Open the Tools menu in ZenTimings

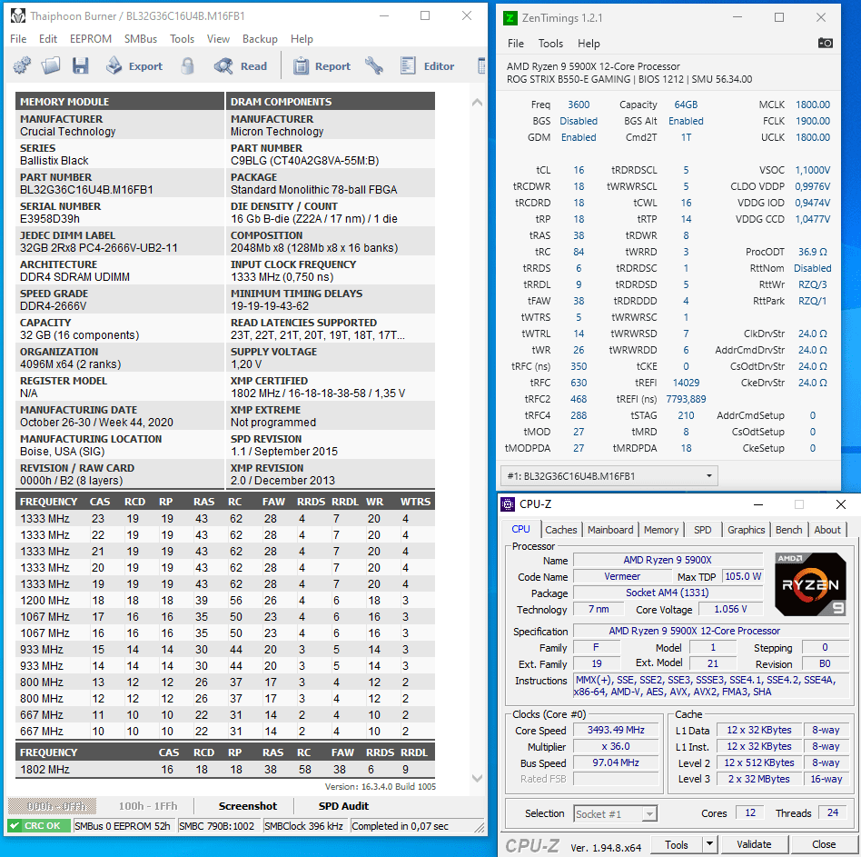(x=550, y=44)
